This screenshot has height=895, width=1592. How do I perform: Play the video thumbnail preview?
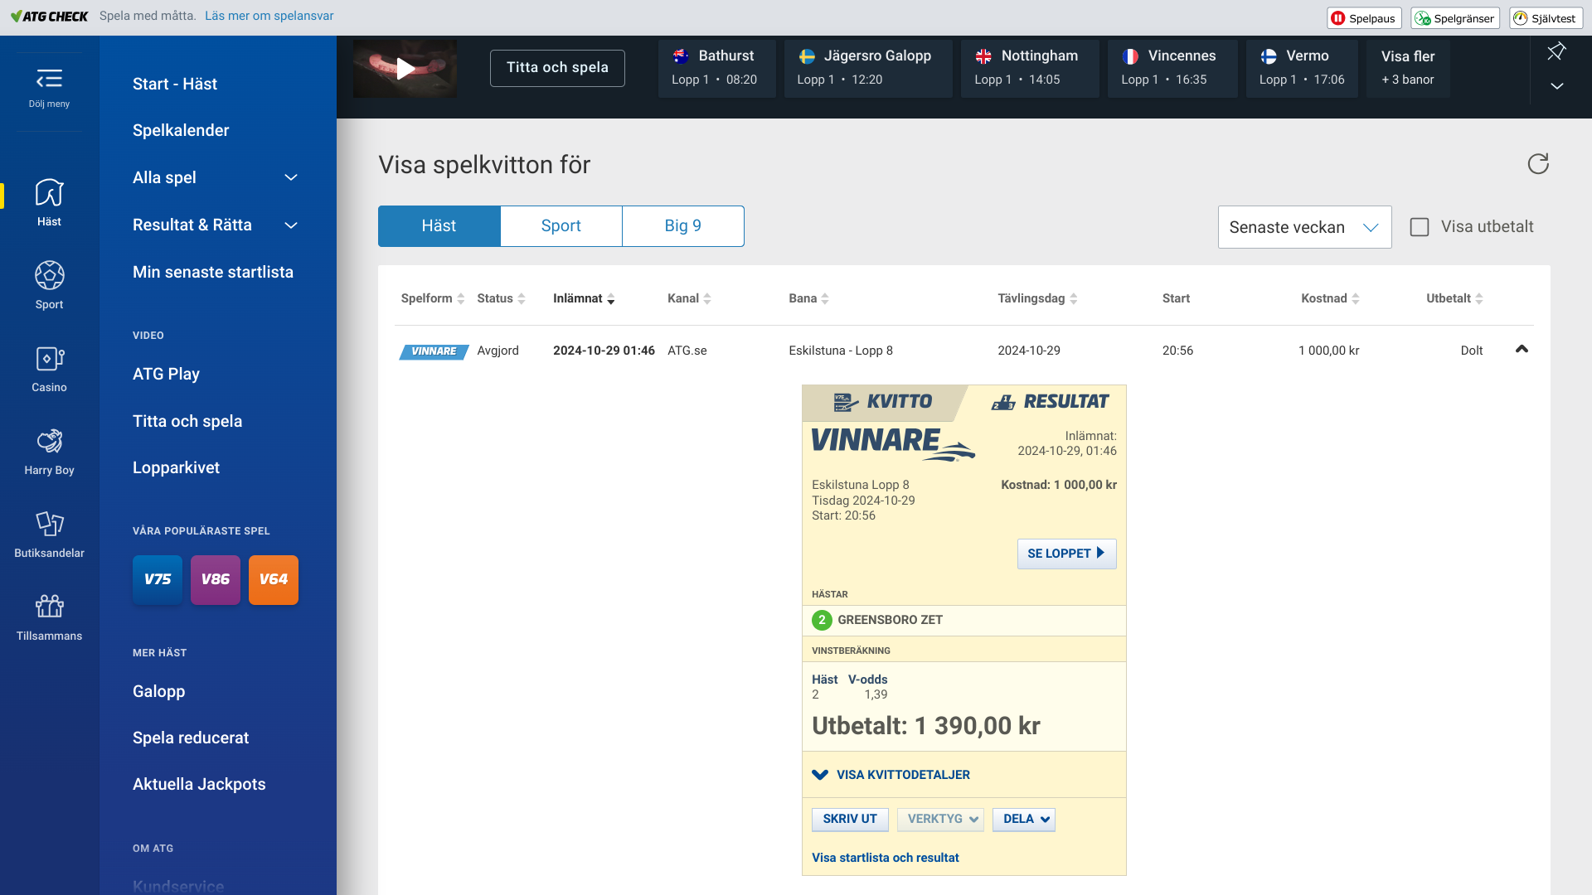(x=405, y=69)
